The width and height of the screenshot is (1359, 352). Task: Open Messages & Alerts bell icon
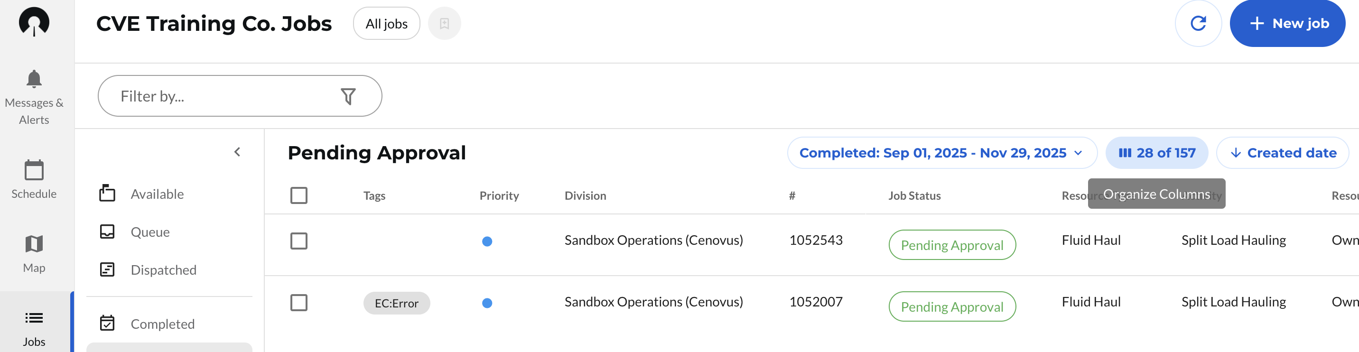click(34, 79)
